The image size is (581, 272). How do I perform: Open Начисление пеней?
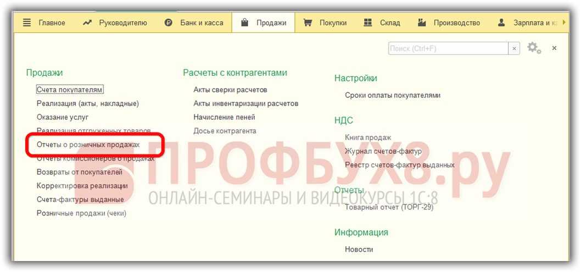pos(224,117)
